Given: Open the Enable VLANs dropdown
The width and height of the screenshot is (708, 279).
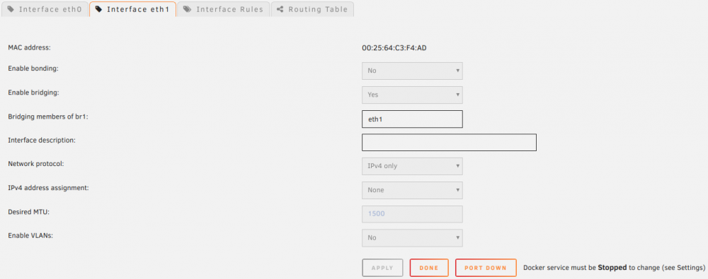Looking at the screenshot, I should coord(412,237).
